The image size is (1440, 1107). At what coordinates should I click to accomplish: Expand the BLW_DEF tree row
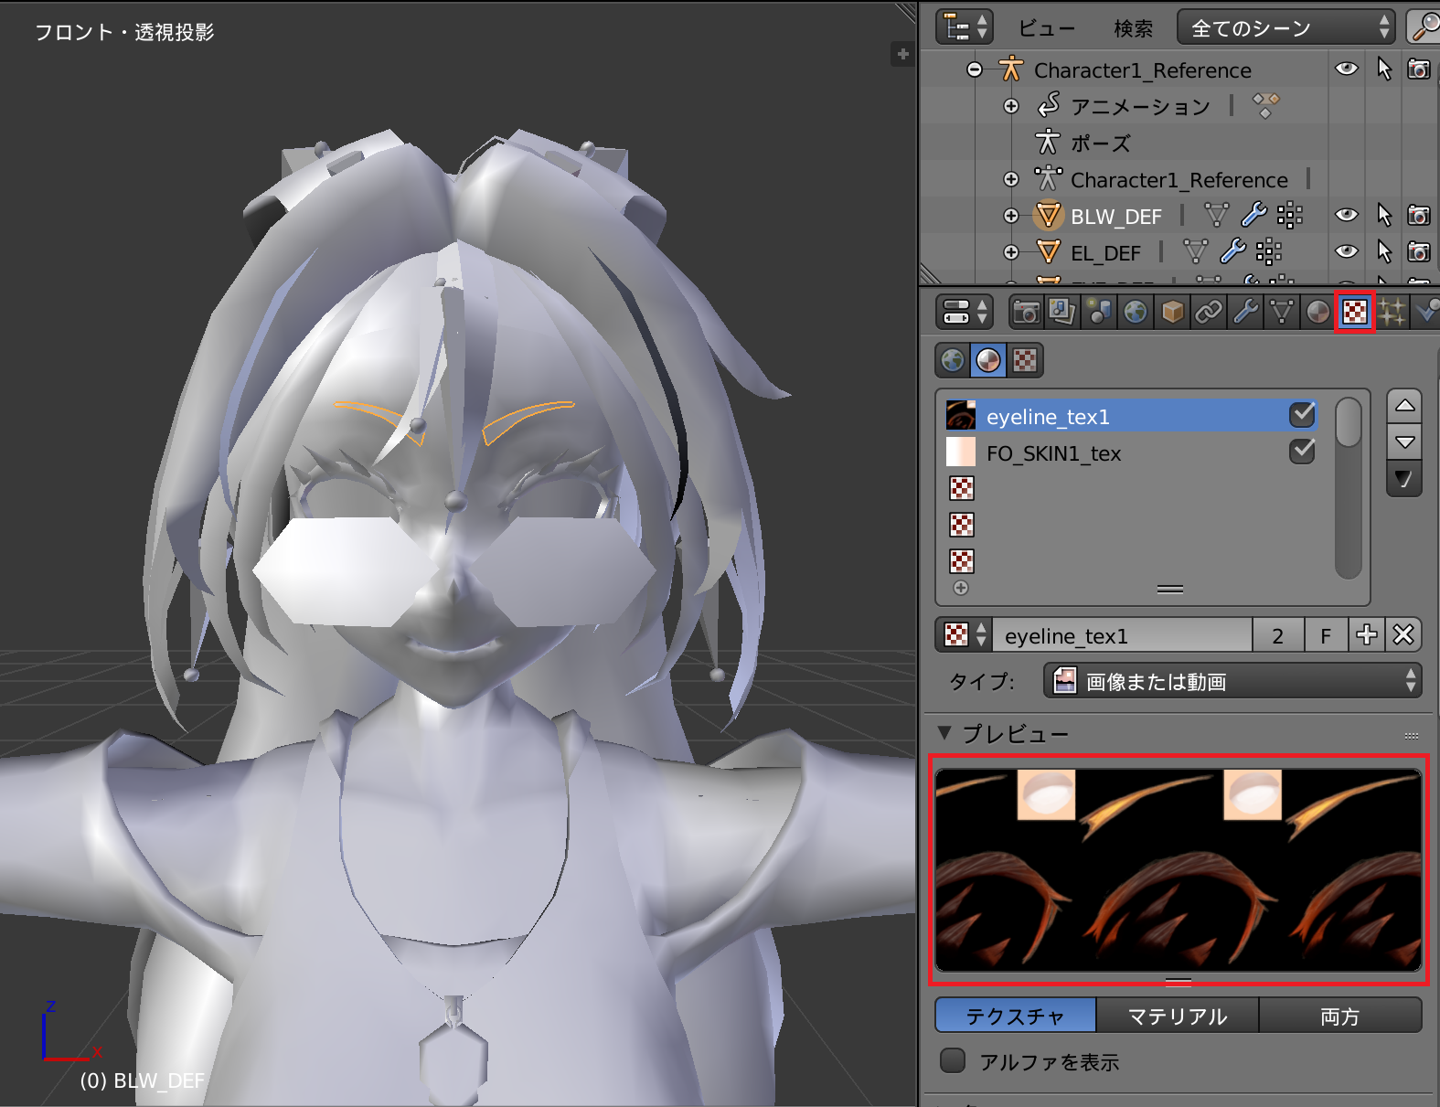[x=1011, y=216]
